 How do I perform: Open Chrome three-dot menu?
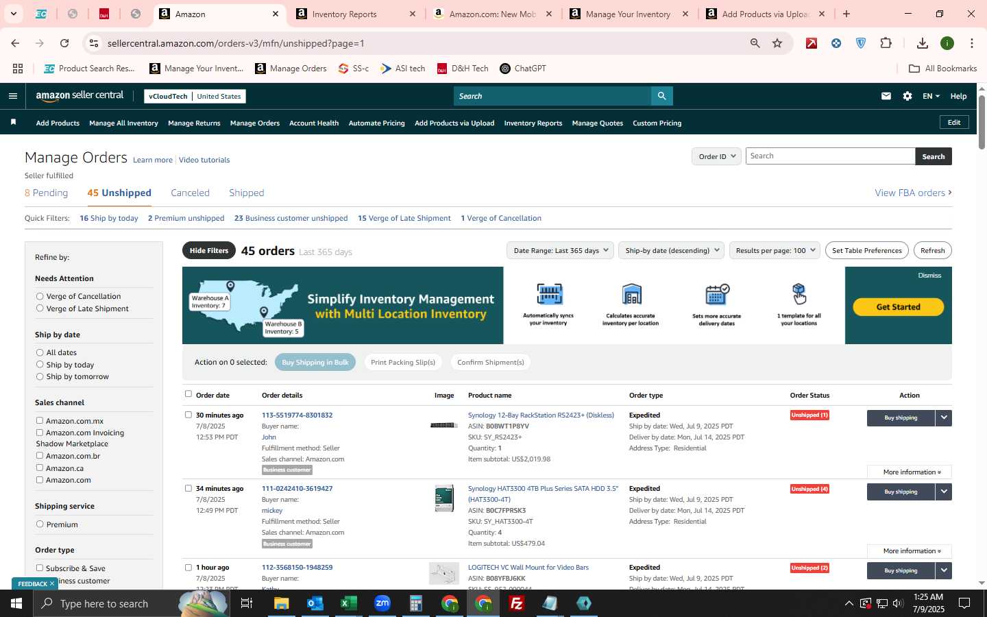[972, 43]
